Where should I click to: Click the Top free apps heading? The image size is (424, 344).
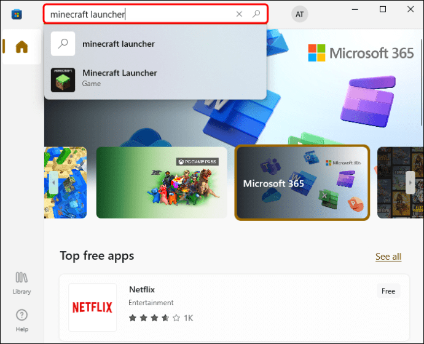pos(97,256)
